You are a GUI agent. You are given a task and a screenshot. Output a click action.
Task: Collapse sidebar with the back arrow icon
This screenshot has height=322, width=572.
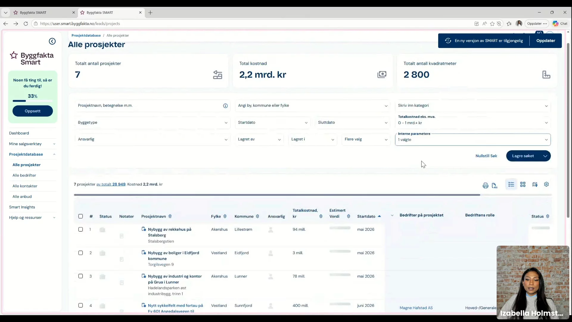click(52, 41)
